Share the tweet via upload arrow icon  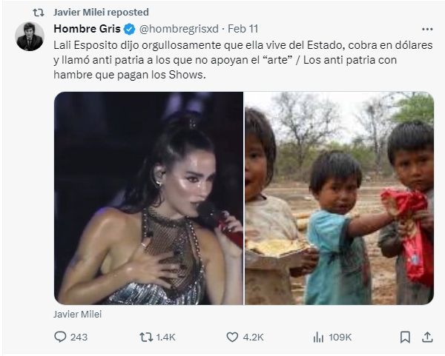426,337
